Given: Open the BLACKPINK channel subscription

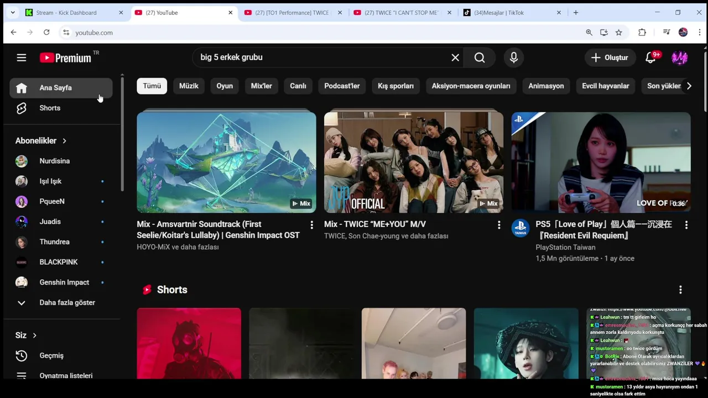Looking at the screenshot, I should point(61,262).
